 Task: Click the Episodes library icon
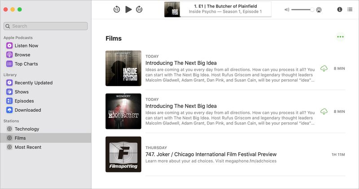click(9, 101)
